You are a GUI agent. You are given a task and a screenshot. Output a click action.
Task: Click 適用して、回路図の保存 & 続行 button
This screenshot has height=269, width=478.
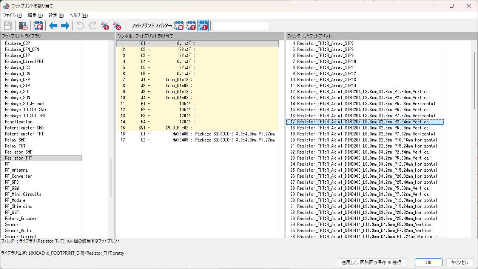click(372, 262)
